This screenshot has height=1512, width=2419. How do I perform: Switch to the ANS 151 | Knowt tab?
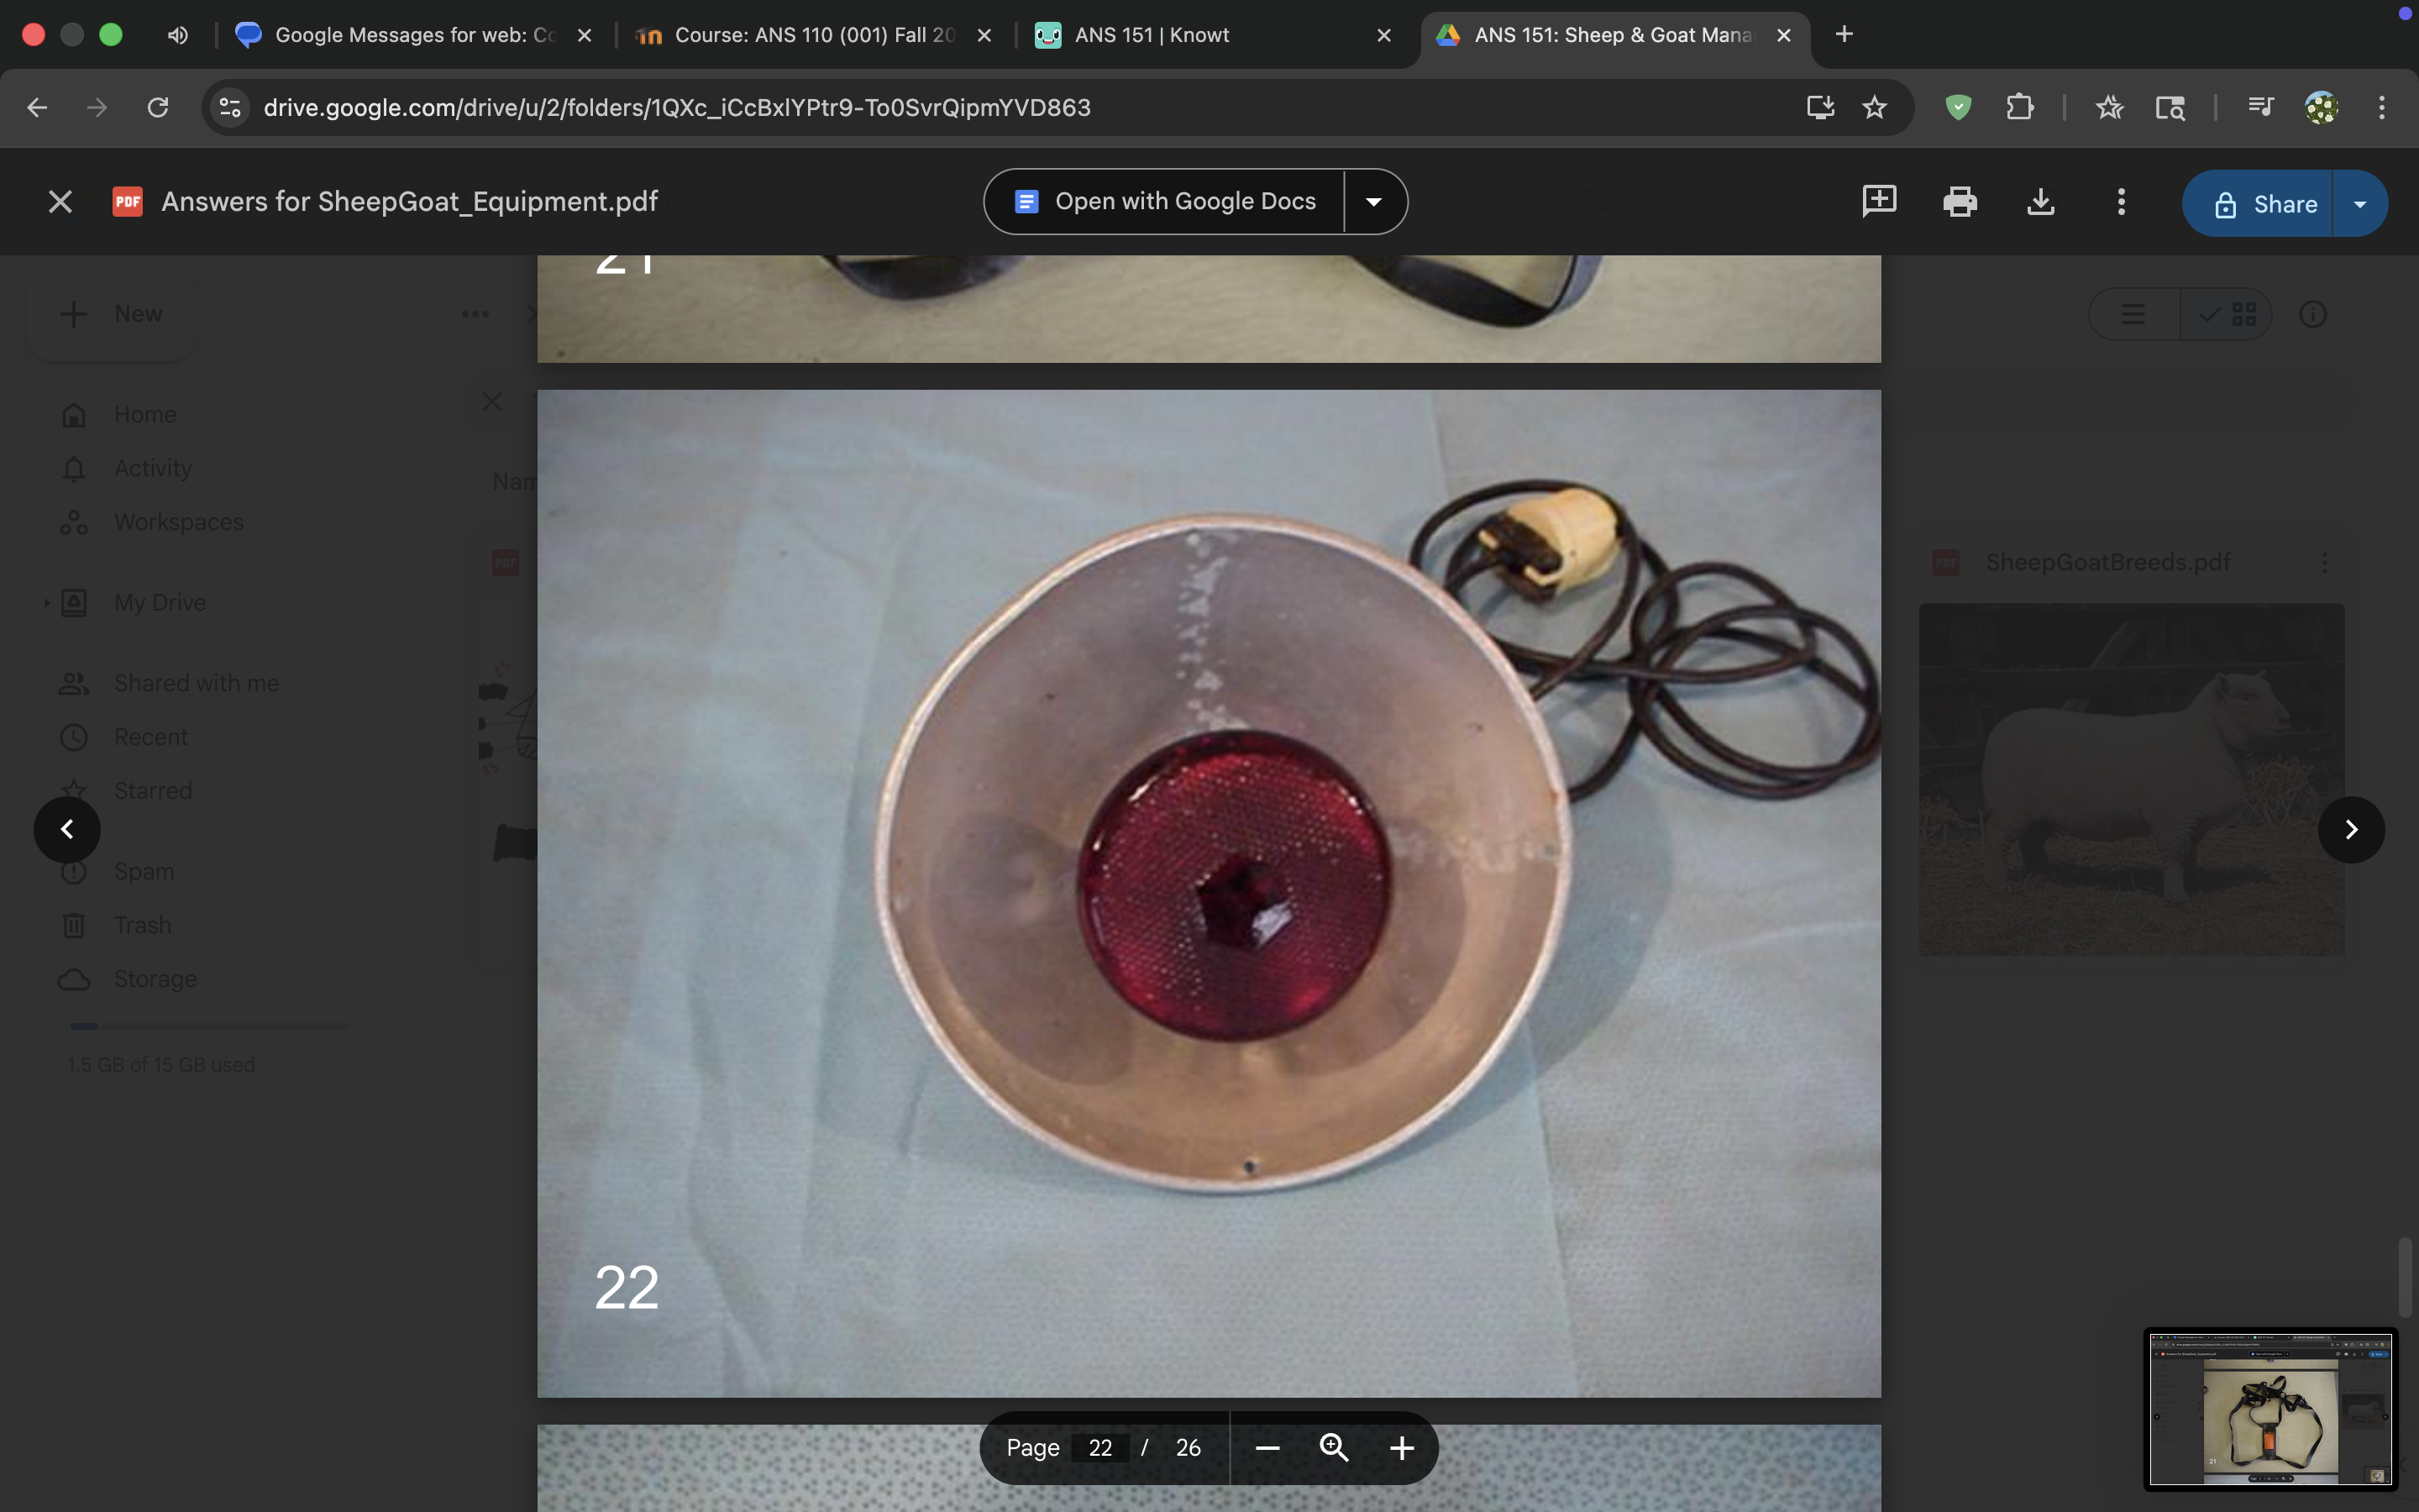pos(1152,35)
